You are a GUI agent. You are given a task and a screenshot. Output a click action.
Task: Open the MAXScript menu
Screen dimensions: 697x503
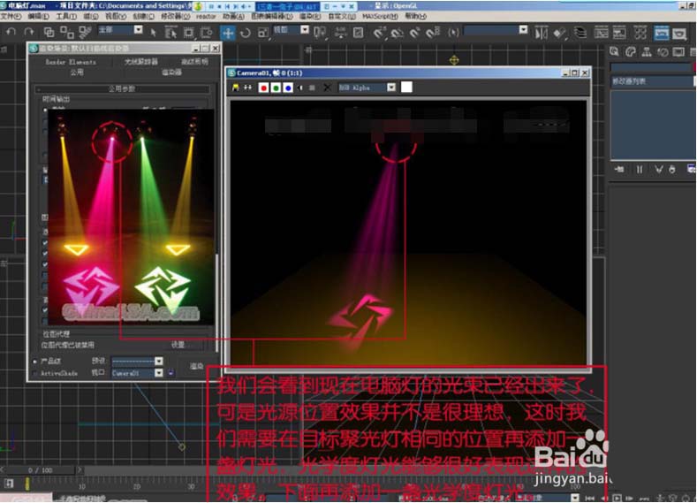380,17
